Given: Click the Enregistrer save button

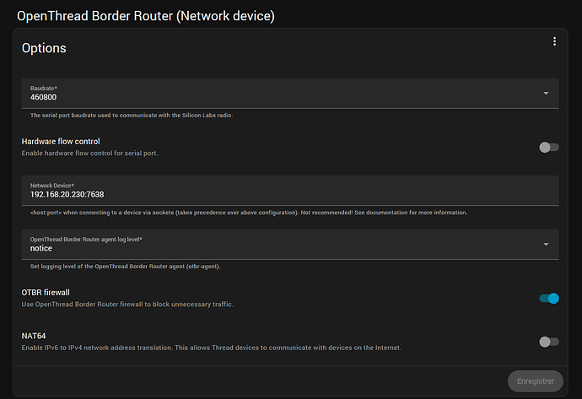Looking at the screenshot, I should (535, 381).
